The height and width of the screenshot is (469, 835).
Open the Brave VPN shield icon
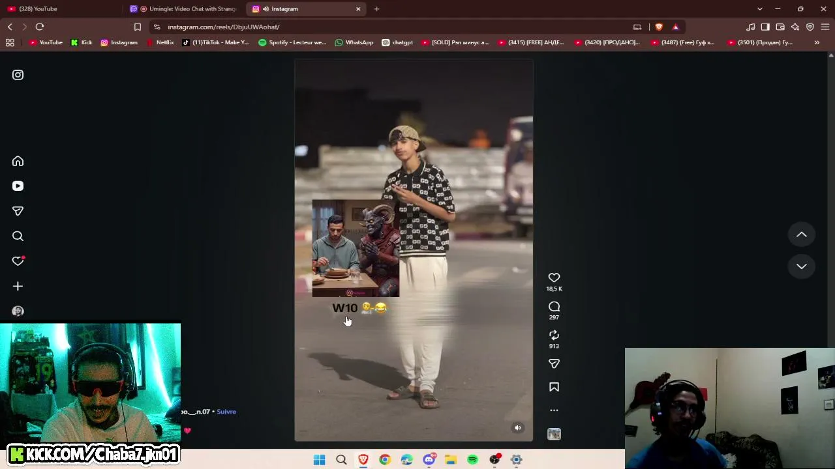click(810, 27)
